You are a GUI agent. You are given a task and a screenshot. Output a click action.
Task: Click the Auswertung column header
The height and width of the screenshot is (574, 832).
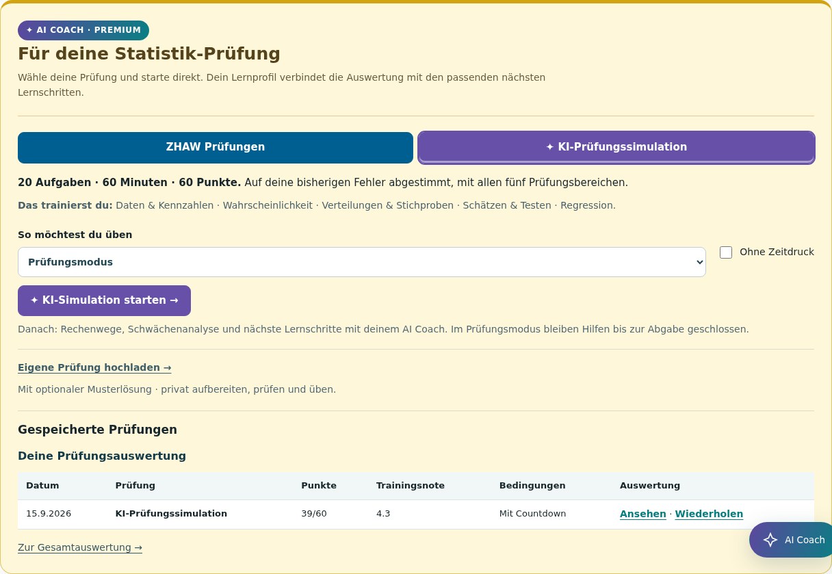650,486
